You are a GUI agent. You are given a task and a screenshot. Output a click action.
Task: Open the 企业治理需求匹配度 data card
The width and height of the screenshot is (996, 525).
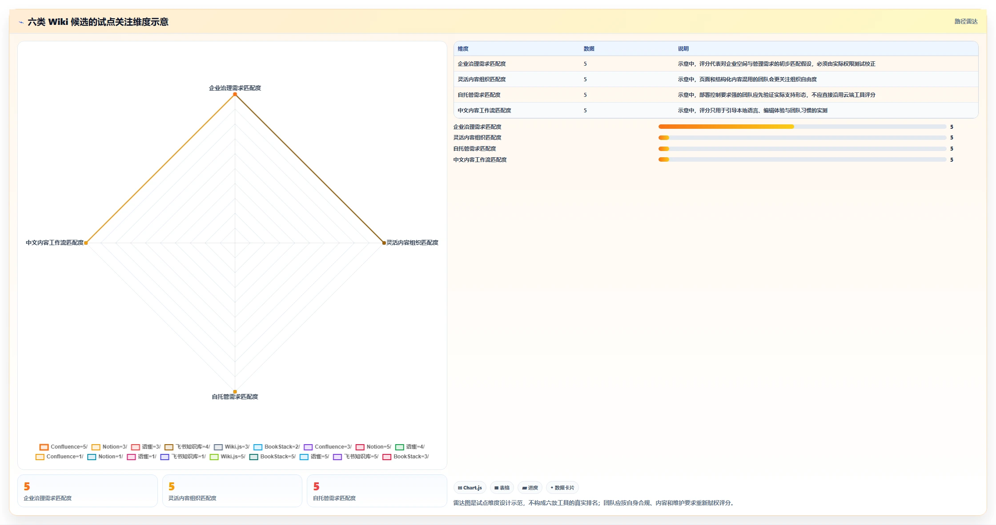tap(88, 491)
